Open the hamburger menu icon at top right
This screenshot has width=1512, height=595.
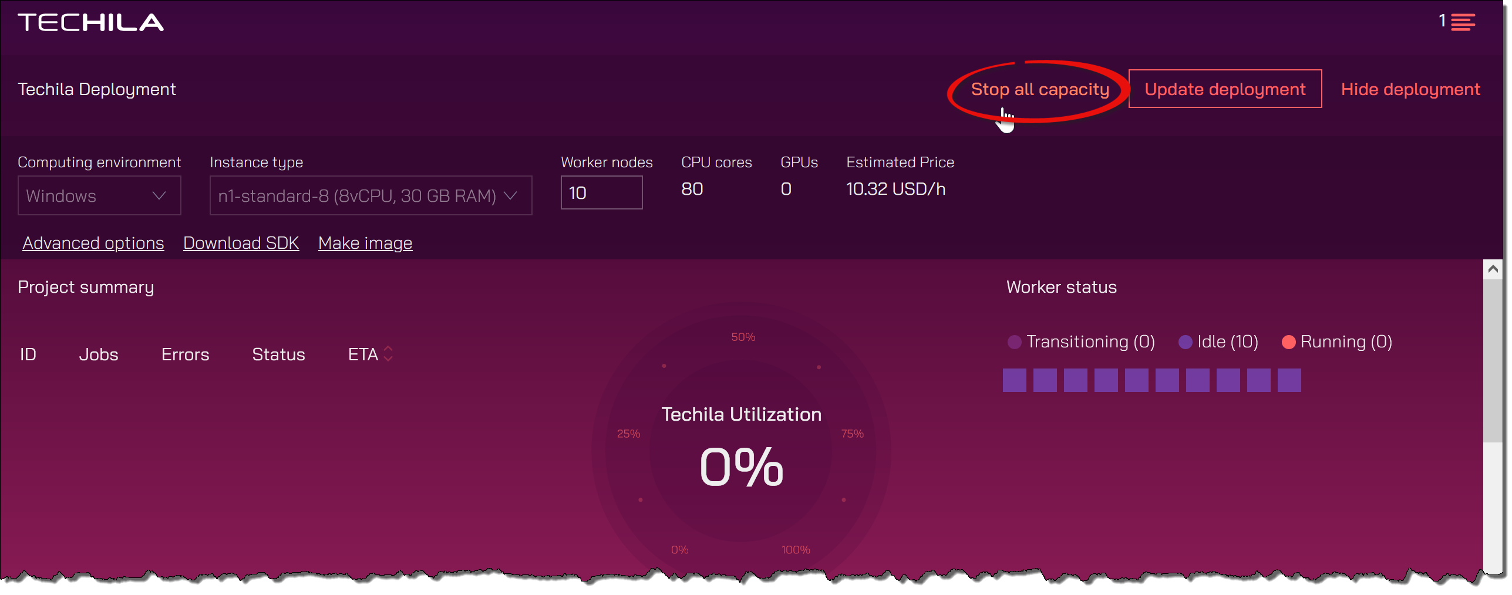[x=1462, y=22]
